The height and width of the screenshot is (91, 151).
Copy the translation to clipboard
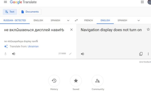(x=141, y=54)
